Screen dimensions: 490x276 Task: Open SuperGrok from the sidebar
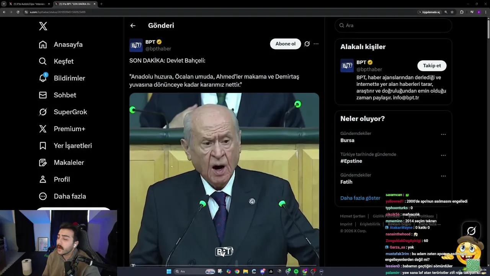pos(63,112)
